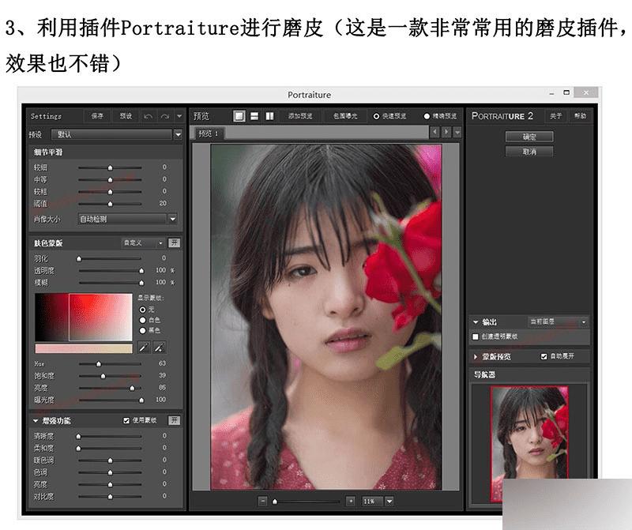The height and width of the screenshot is (530, 632).
Task: Click the 透明度 opacity slider handle
Action: (141, 270)
